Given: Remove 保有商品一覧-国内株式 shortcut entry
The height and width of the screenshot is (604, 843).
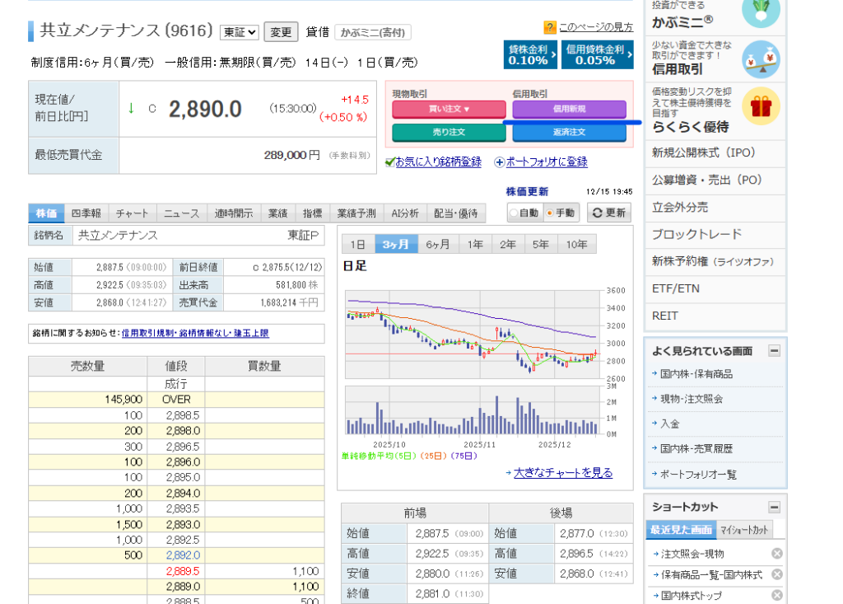Looking at the screenshot, I should [776, 574].
